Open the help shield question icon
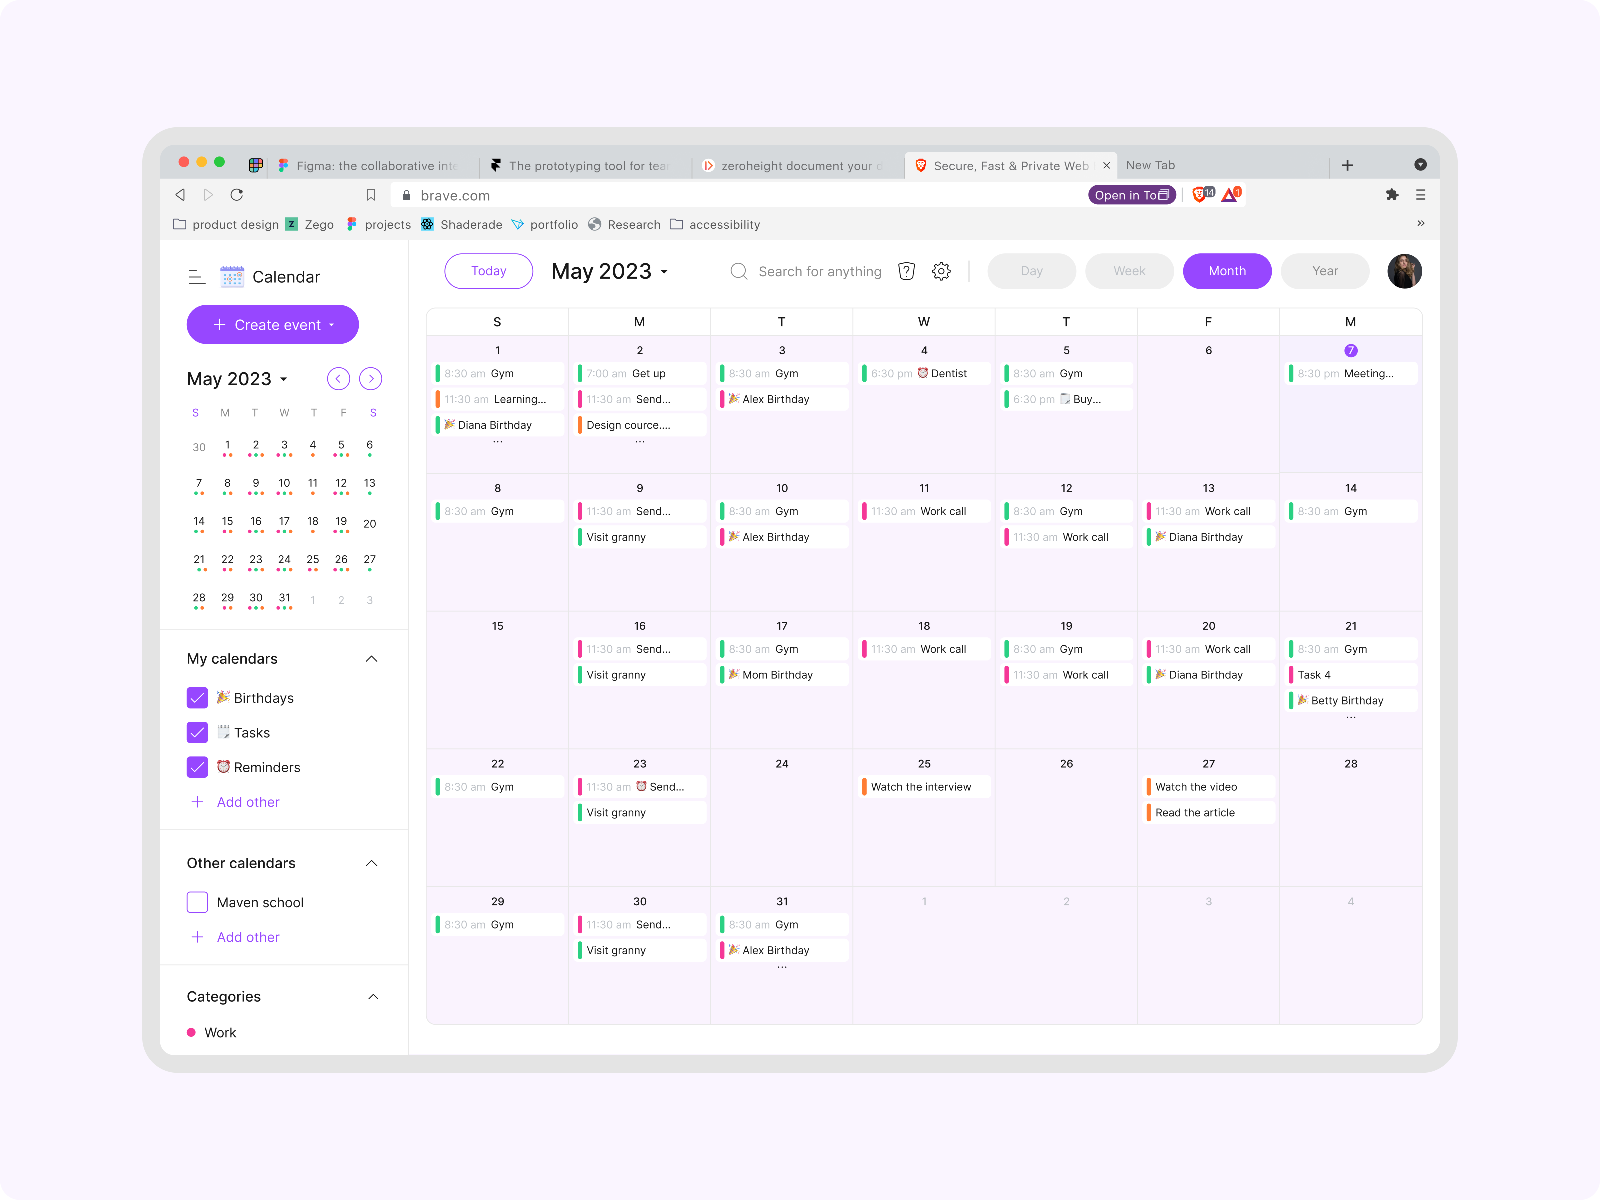The width and height of the screenshot is (1600, 1200). (x=906, y=271)
